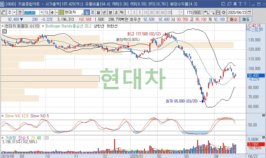Screen dimensions: 266x158
Task: Open the 주 market type dropdown arrow
Action: 14,12
